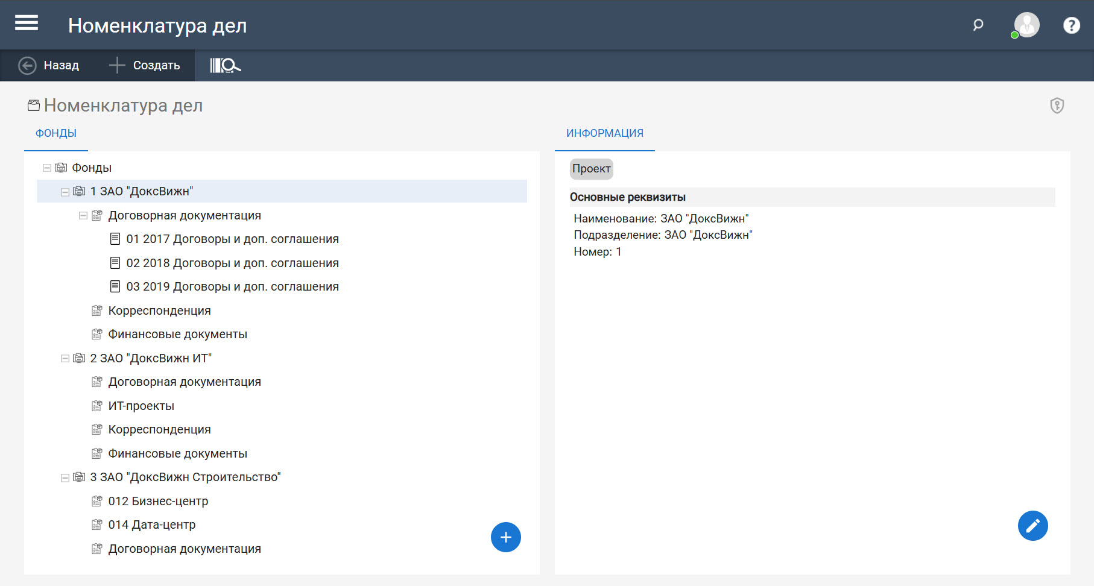Collapse the 2 ЗАО "ДоксВижн ИТ" fund
The height and width of the screenshot is (586, 1094).
[65, 359]
